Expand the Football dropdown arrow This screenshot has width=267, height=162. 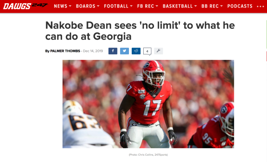131,6
